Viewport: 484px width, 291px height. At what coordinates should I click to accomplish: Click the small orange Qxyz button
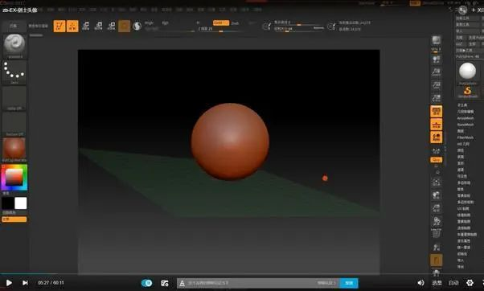click(436, 160)
